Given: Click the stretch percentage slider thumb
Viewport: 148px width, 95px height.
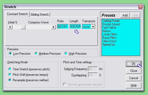Looking at the screenshot, I should [x=23, y=27].
